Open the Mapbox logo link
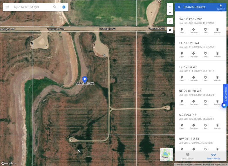 coord(9,163)
